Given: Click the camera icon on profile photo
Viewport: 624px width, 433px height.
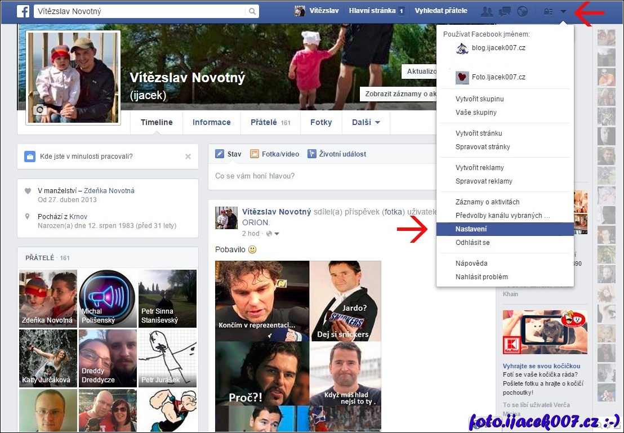Looking at the screenshot, I should pos(39,110).
